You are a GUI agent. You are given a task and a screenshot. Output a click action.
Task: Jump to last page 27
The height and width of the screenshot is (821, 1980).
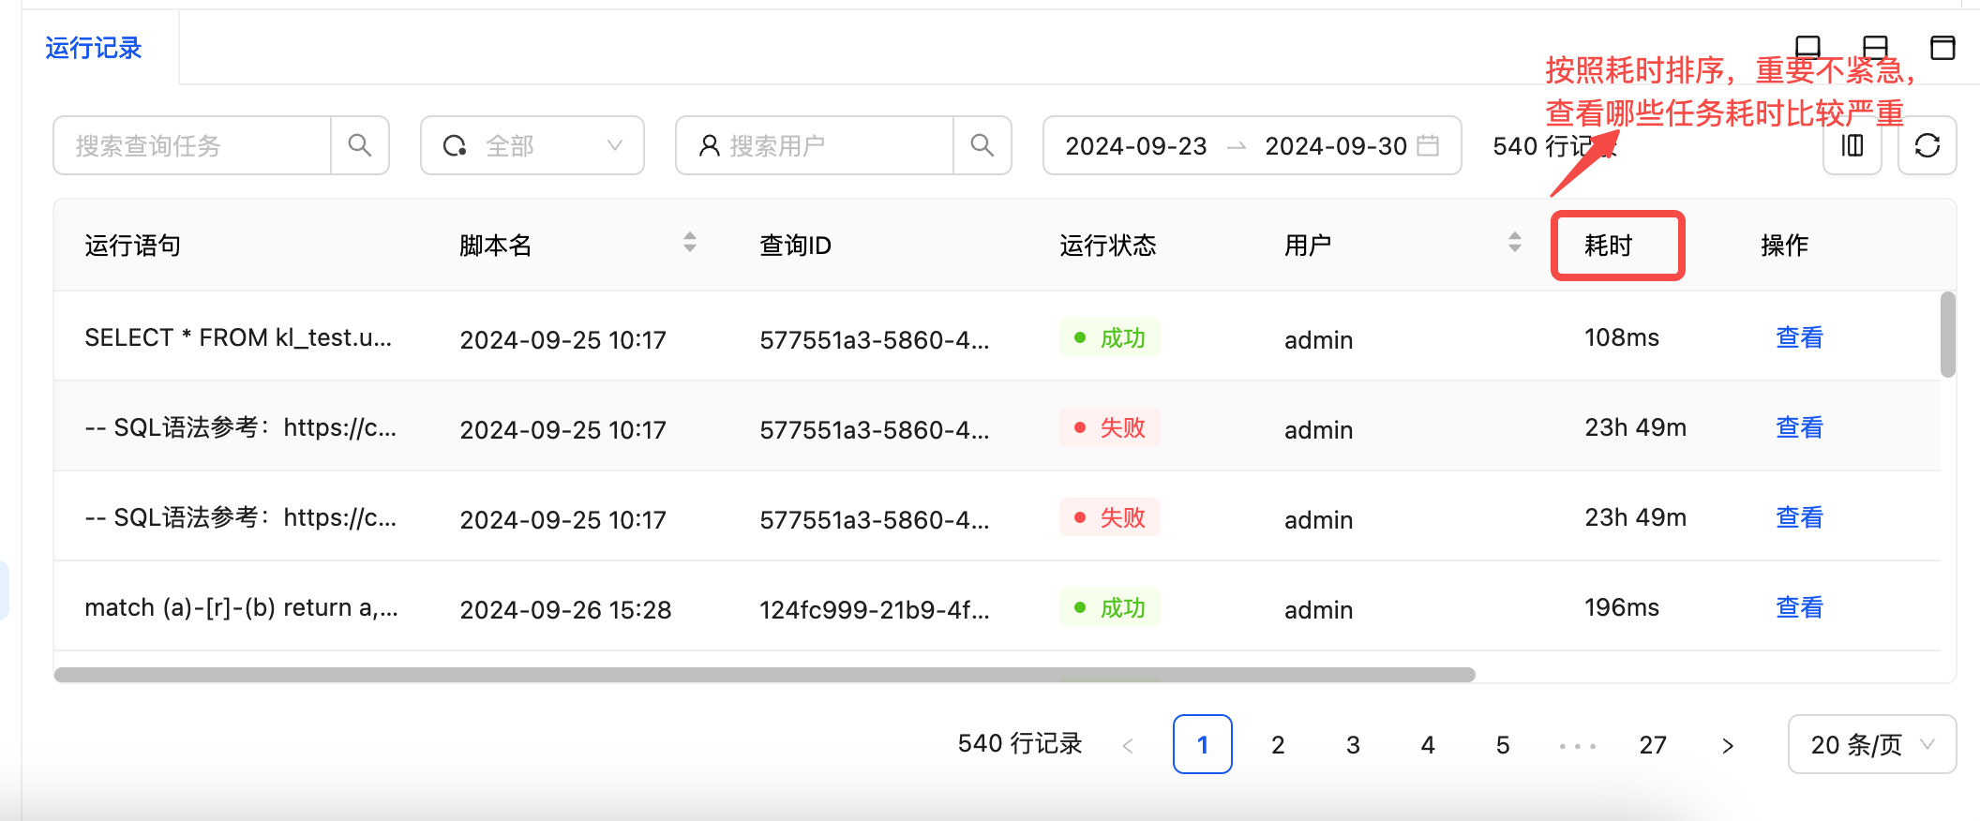(x=1653, y=745)
